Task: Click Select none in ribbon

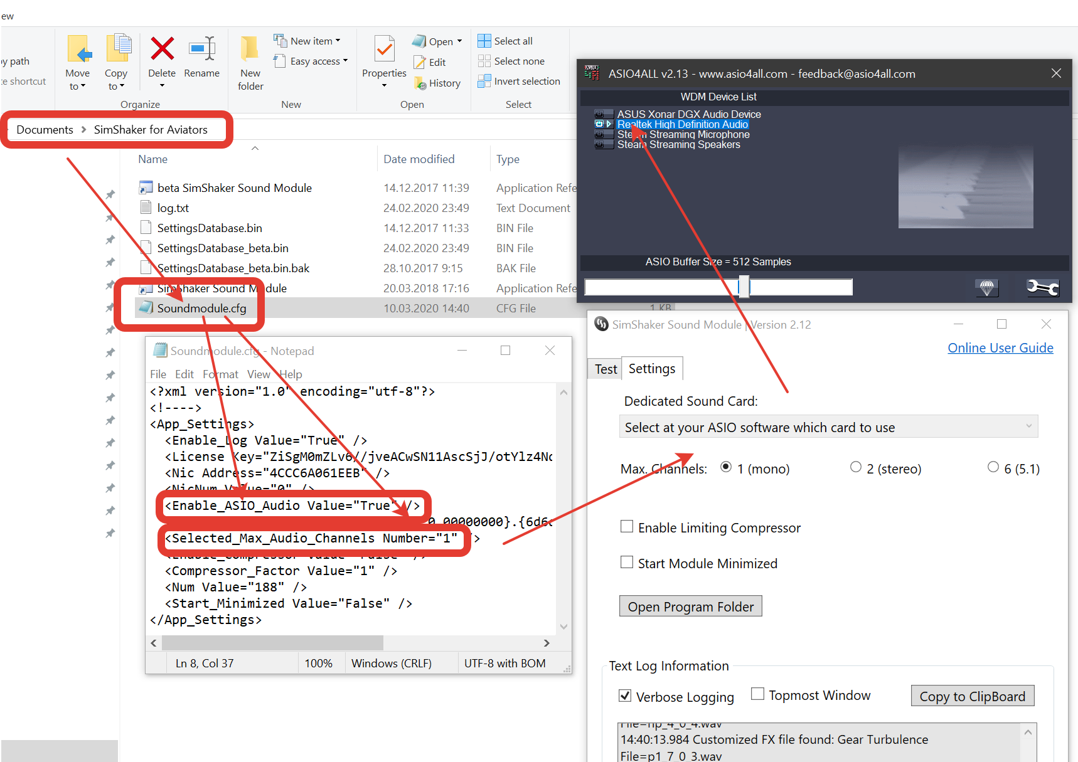Action: (511, 61)
